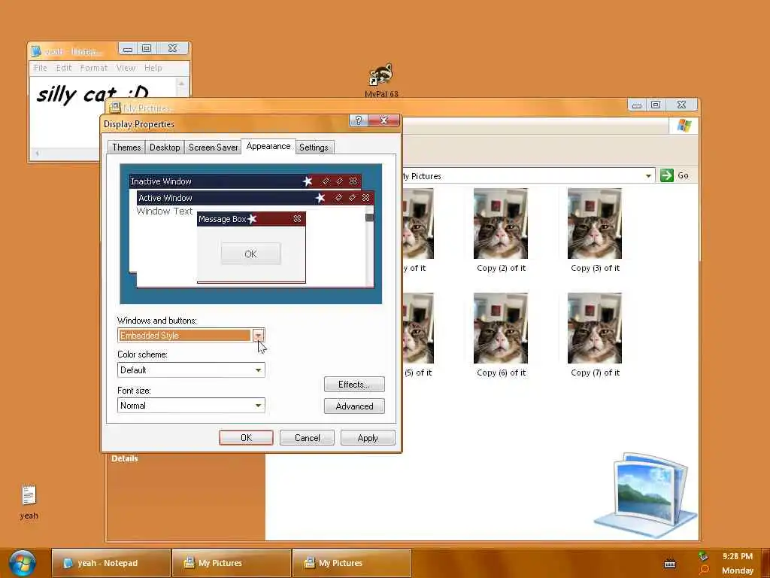Viewport: 770px width, 578px height.
Task: Click the OK button in preview message box
Action: click(x=250, y=254)
